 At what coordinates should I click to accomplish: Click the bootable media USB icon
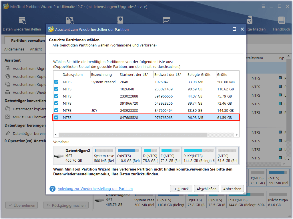250,20
